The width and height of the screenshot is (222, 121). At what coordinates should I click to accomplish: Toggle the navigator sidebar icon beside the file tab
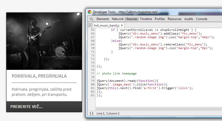90,25
